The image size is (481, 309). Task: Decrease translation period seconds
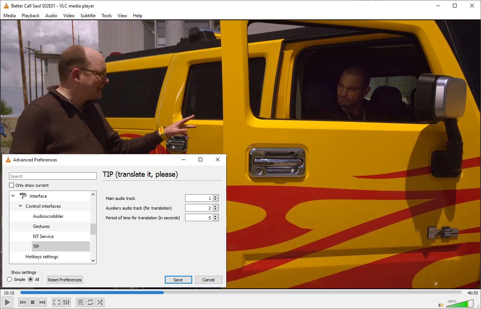pyautogui.click(x=215, y=219)
